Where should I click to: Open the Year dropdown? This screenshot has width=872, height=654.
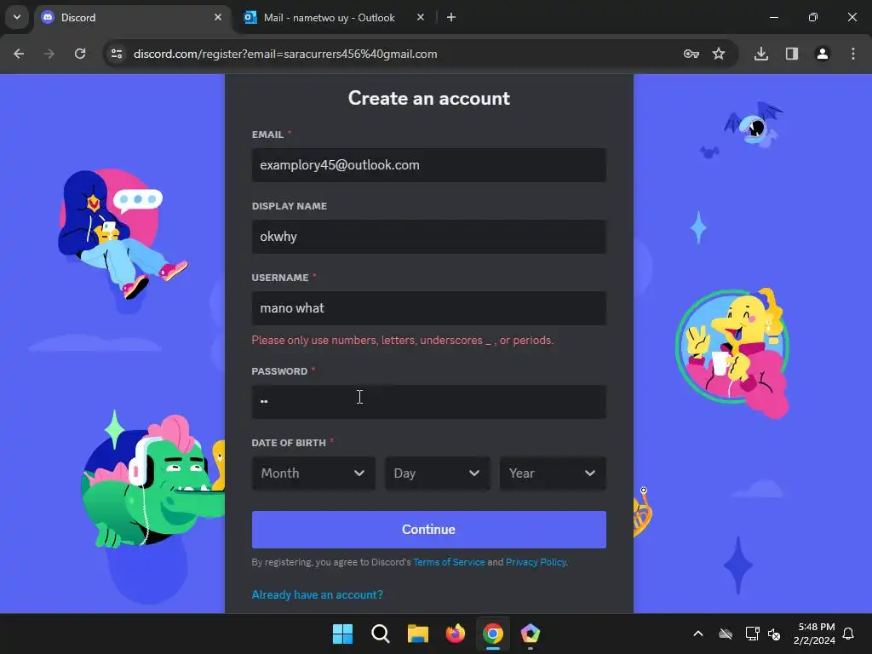coord(553,473)
